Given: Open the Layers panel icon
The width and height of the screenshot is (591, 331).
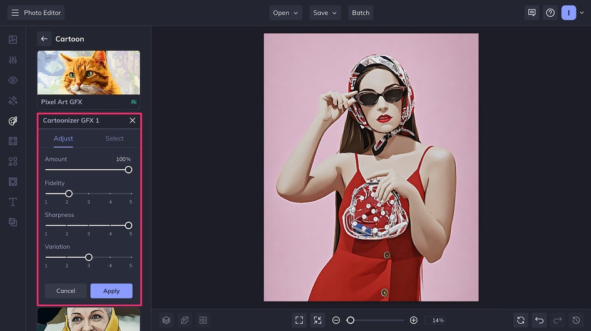Looking at the screenshot, I should (x=167, y=320).
